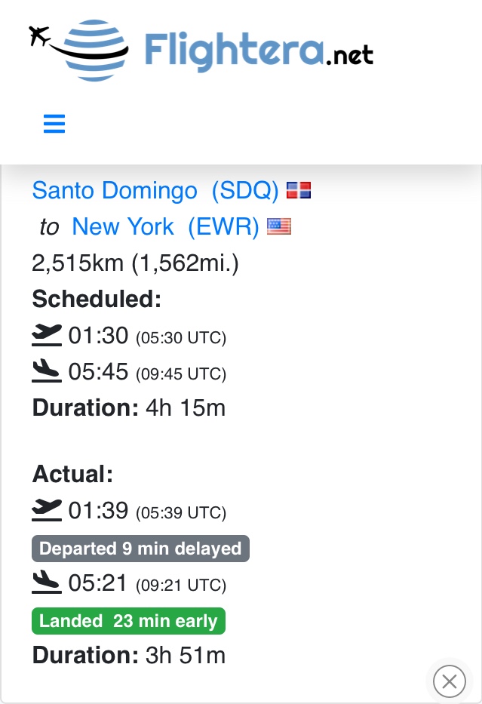Click the Flightera globe logo icon
Viewport: 482px width, 704px height.
coord(84,50)
